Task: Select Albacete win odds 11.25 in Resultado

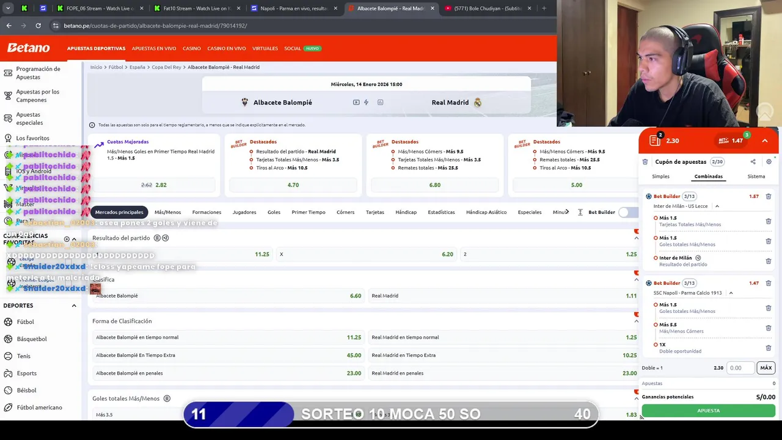Action: pyautogui.click(x=182, y=254)
